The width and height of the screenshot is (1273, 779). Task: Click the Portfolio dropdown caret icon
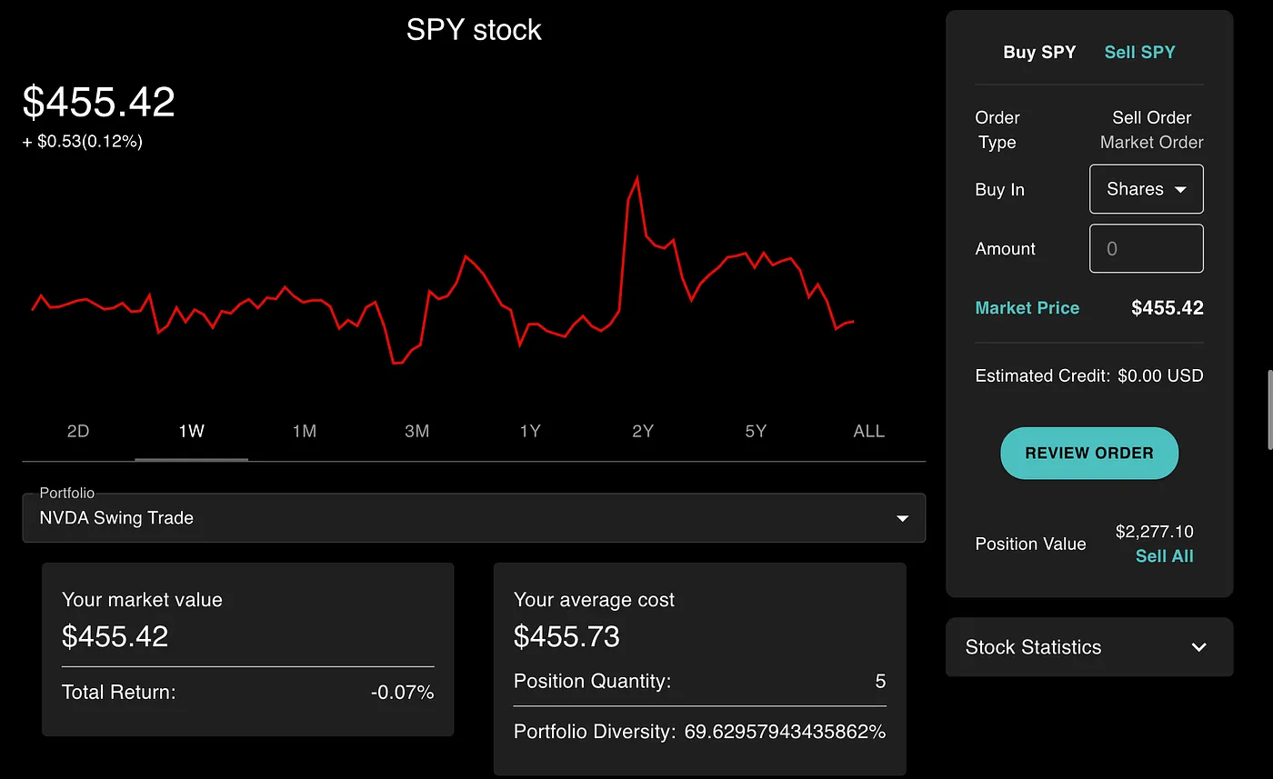click(x=903, y=518)
